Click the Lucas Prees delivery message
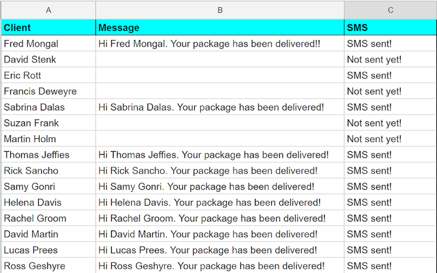Viewport: 437px width, 273px height. pyautogui.click(x=220, y=250)
